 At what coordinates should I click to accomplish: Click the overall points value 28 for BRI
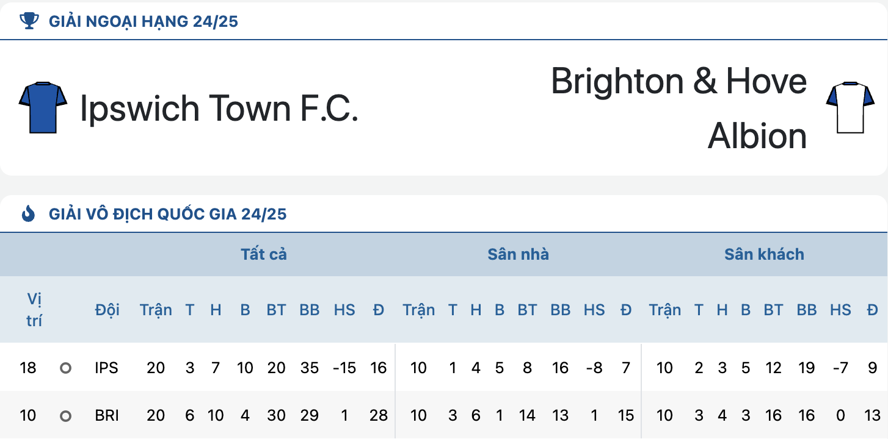379,416
